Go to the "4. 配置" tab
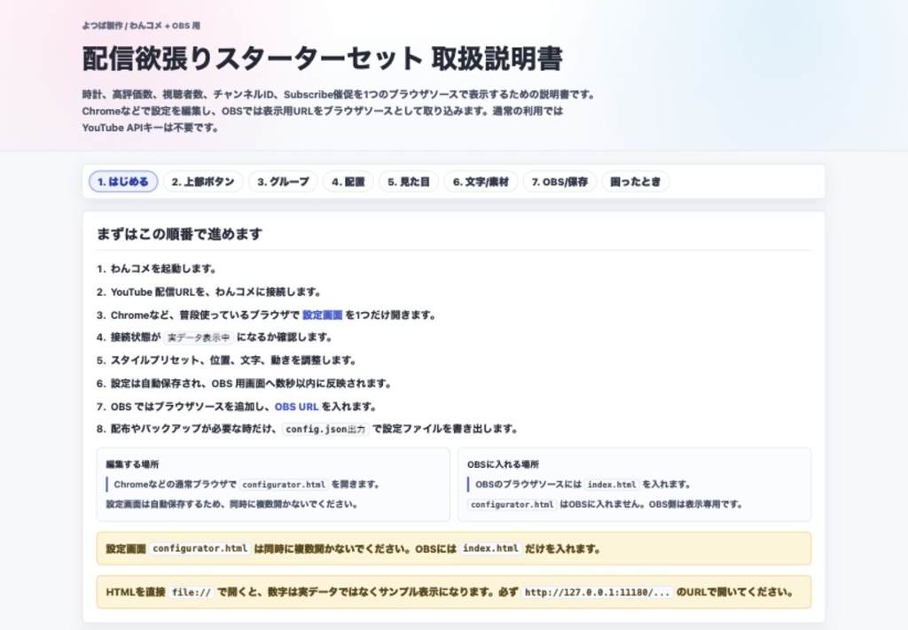 coord(348,182)
